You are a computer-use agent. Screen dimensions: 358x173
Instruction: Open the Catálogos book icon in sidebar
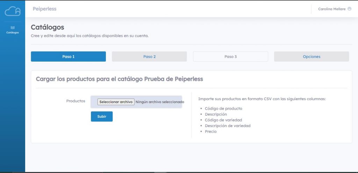(x=13, y=27)
